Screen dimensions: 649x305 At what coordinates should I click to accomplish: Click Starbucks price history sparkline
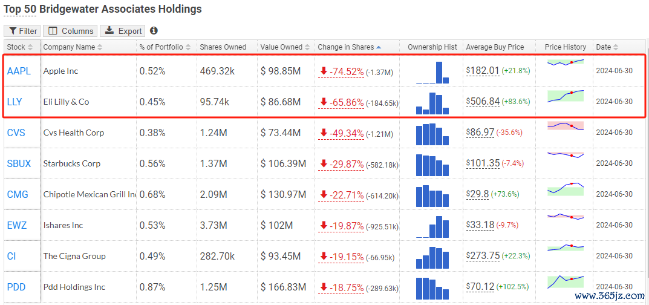click(566, 155)
